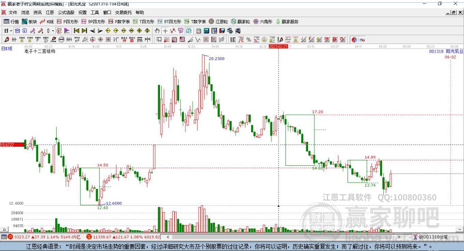The height and width of the screenshot is (251, 464).
Task: Click the 日K线 label at chart corner
Action: pyautogui.click(x=7, y=48)
